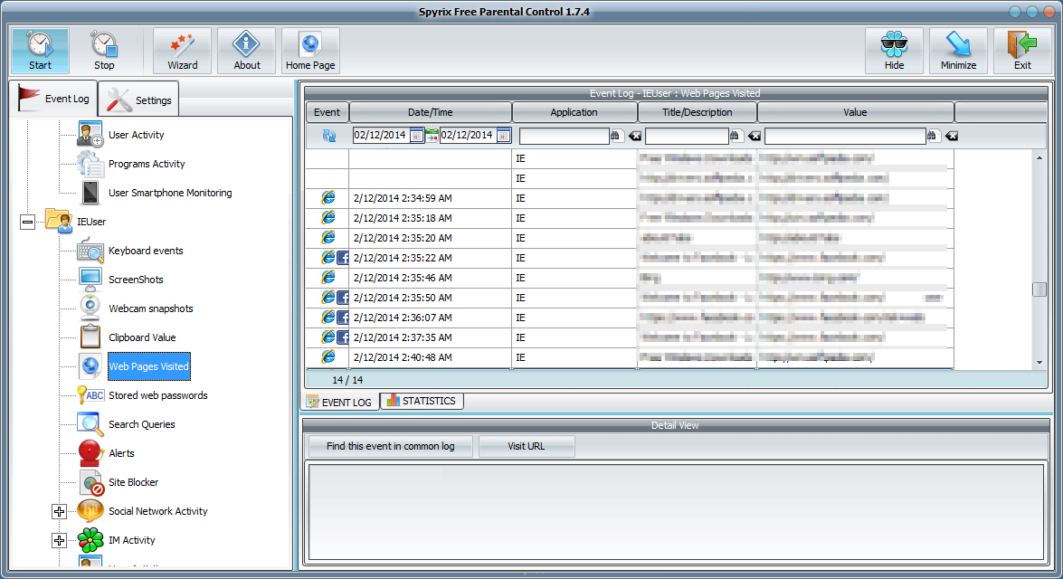Sort by the Value column header

(x=856, y=112)
